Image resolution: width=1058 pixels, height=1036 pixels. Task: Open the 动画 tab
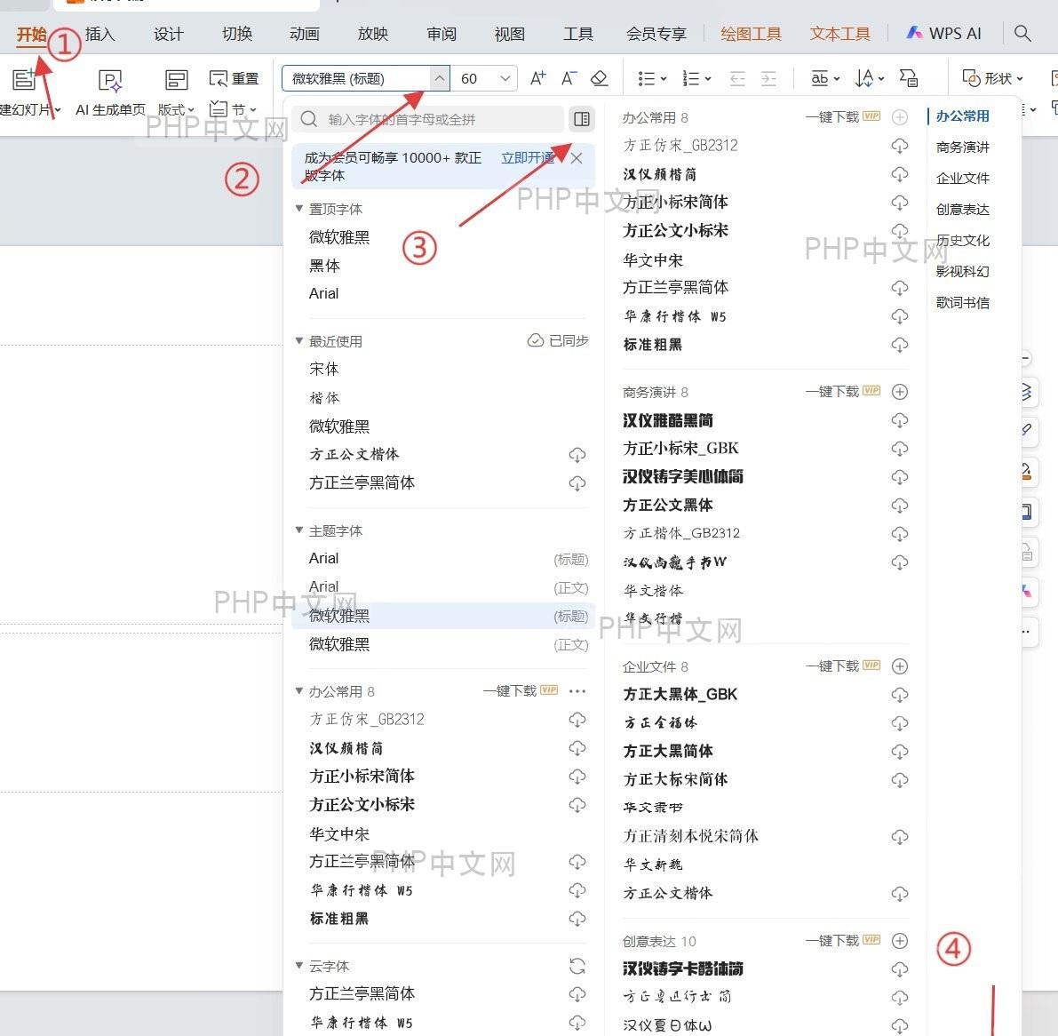(x=305, y=33)
